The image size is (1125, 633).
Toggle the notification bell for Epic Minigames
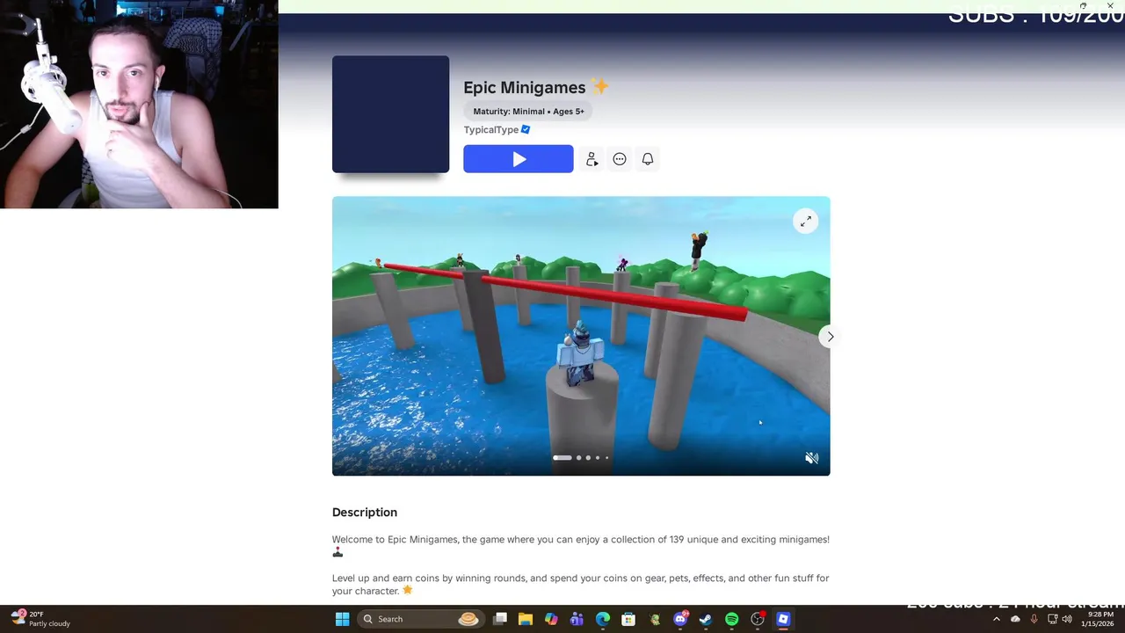click(x=648, y=159)
